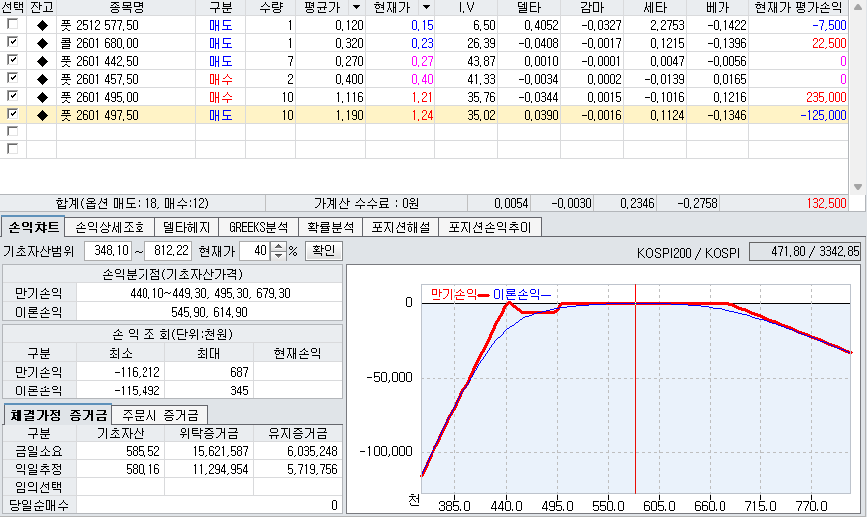Click the red current-price vertical line in chart

636,388
